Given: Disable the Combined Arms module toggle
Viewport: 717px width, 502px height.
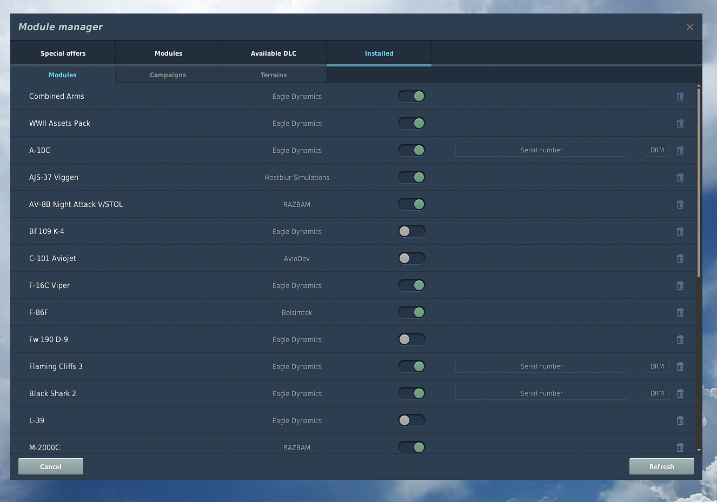Looking at the screenshot, I should (411, 96).
